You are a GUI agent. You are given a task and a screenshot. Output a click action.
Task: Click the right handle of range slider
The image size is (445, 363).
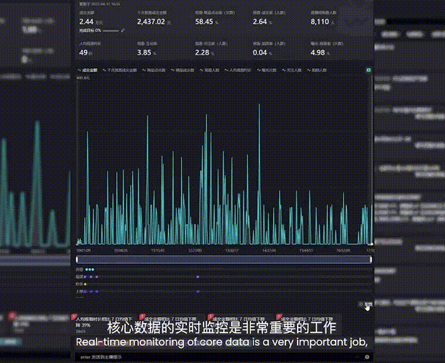(371, 259)
